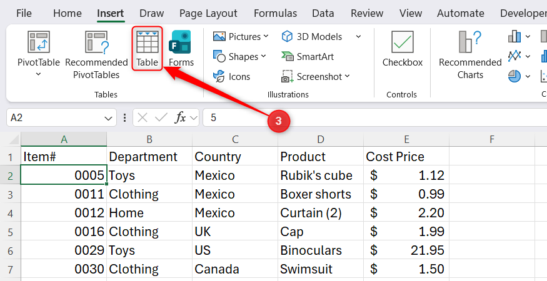Click the column chart icon
Viewport: 547px width, 281px height.
pyautogui.click(x=514, y=36)
